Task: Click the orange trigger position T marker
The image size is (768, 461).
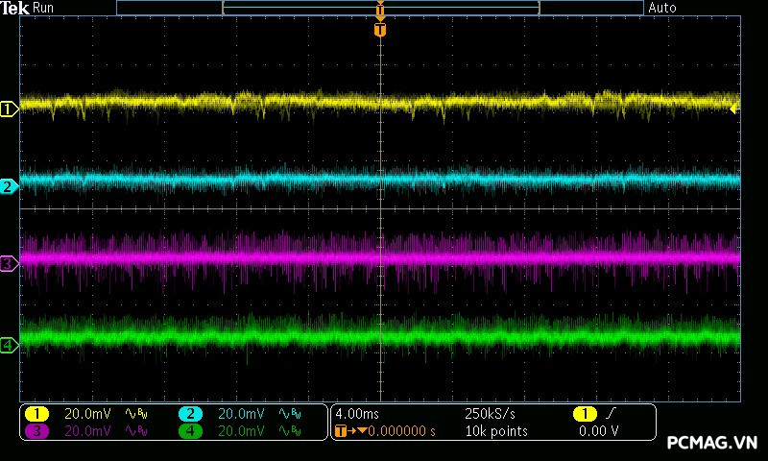Action: pos(380,30)
